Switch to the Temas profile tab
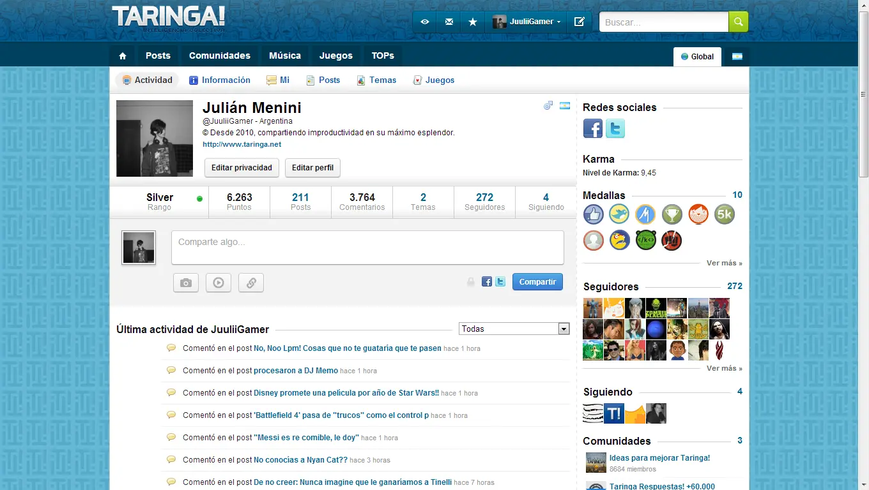The height and width of the screenshot is (490, 869). pos(376,80)
